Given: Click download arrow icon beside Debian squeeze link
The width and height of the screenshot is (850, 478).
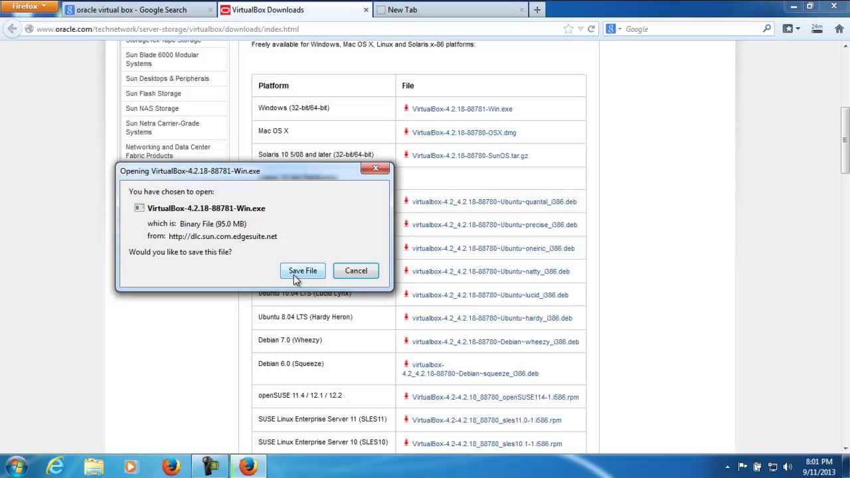Looking at the screenshot, I should tap(406, 364).
